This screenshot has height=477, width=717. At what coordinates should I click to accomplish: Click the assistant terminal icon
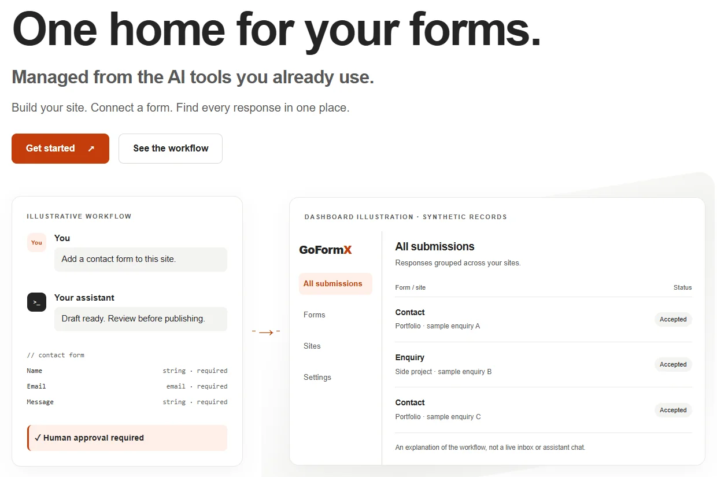coord(36,302)
